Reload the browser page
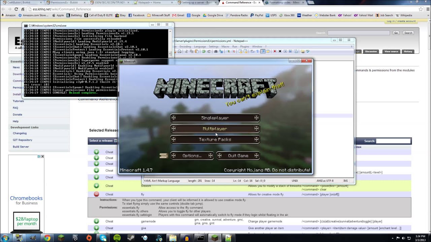The width and height of the screenshot is (431, 242). (16, 9)
